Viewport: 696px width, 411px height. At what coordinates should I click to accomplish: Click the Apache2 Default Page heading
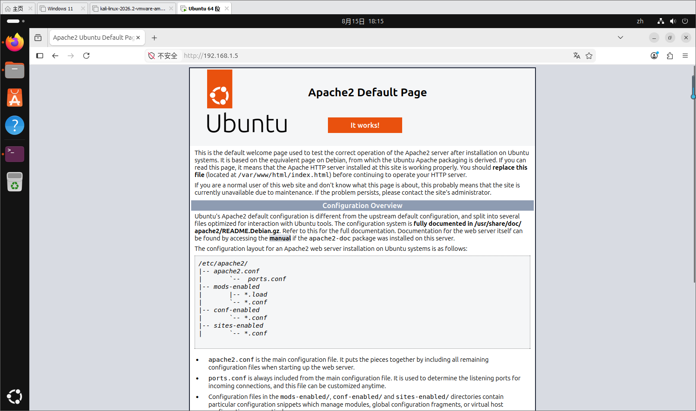click(x=368, y=92)
